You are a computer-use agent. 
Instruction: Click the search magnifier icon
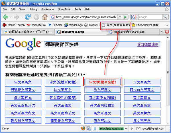(165, 17)
